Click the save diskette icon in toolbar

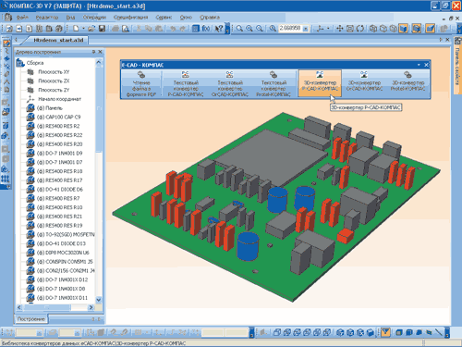tap(102, 29)
